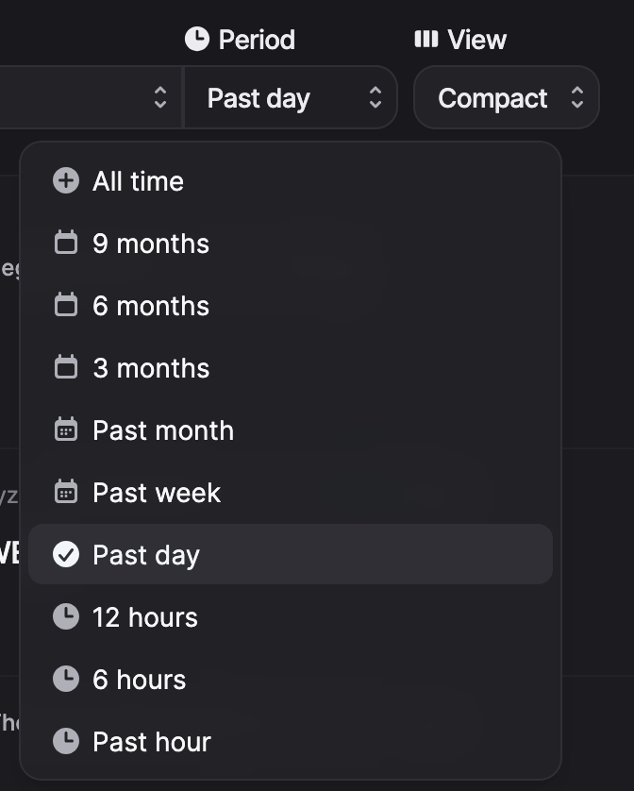This screenshot has height=791, width=634.
Task: Choose Past hour from the list
Action: 152,742
